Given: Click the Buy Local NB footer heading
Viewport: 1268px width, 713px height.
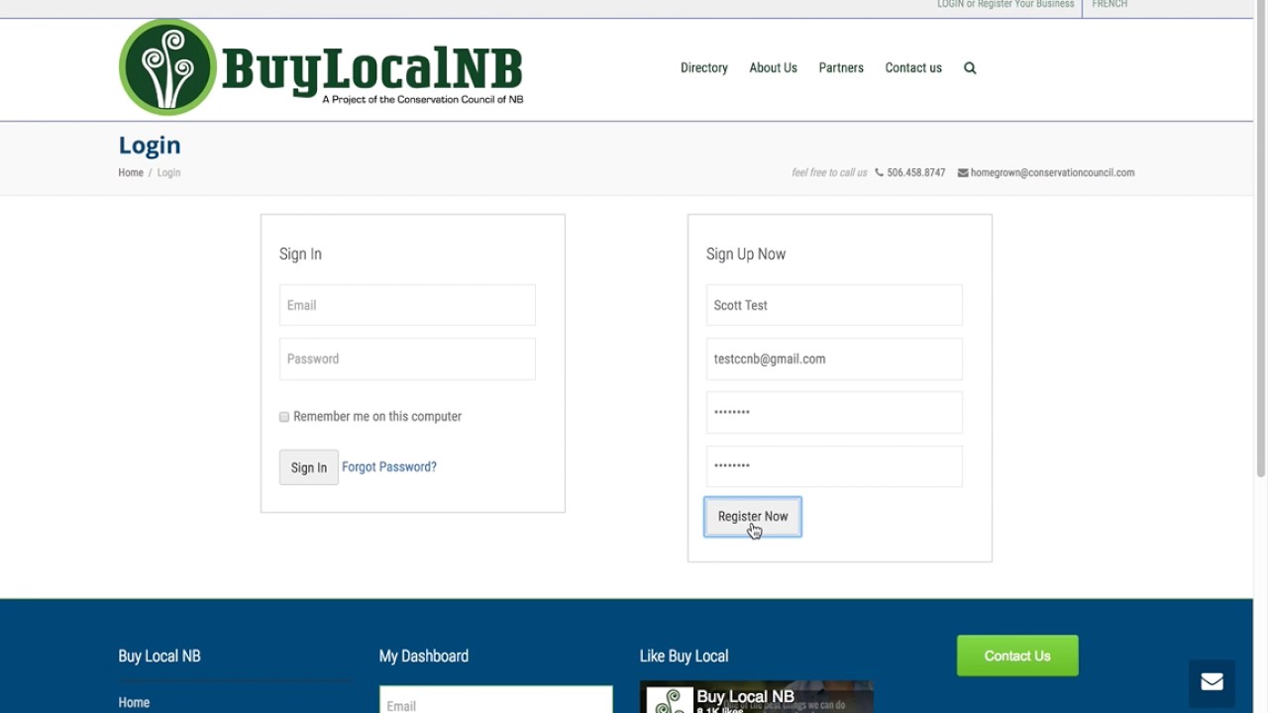Looking at the screenshot, I should [x=159, y=657].
